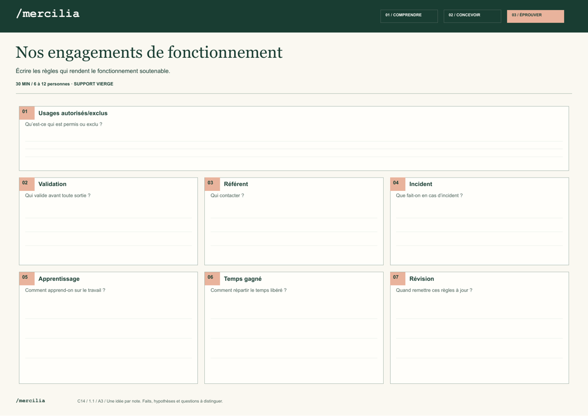Select the 'Validation' card heading
The height and width of the screenshot is (416, 588).
pos(52,184)
